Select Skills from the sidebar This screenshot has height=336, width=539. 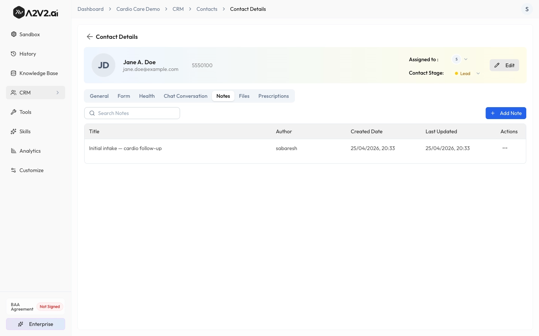click(x=25, y=131)
